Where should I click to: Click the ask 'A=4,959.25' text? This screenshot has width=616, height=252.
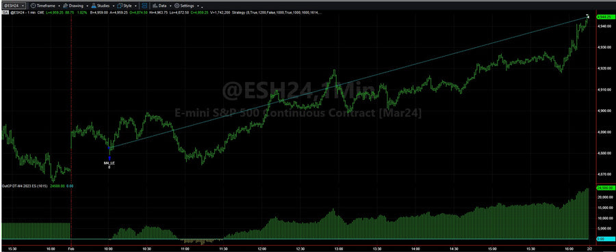[x=118, y=12]
